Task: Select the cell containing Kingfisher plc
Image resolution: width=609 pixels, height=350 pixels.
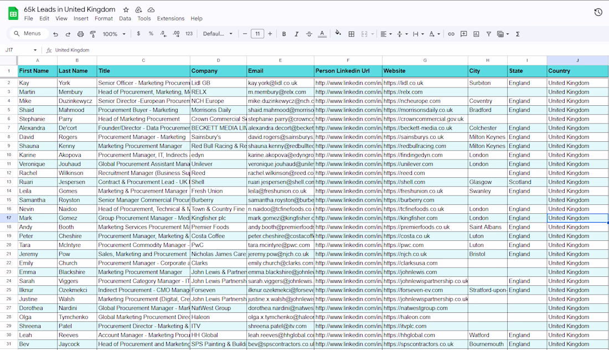Action: [x=218, y=218]
